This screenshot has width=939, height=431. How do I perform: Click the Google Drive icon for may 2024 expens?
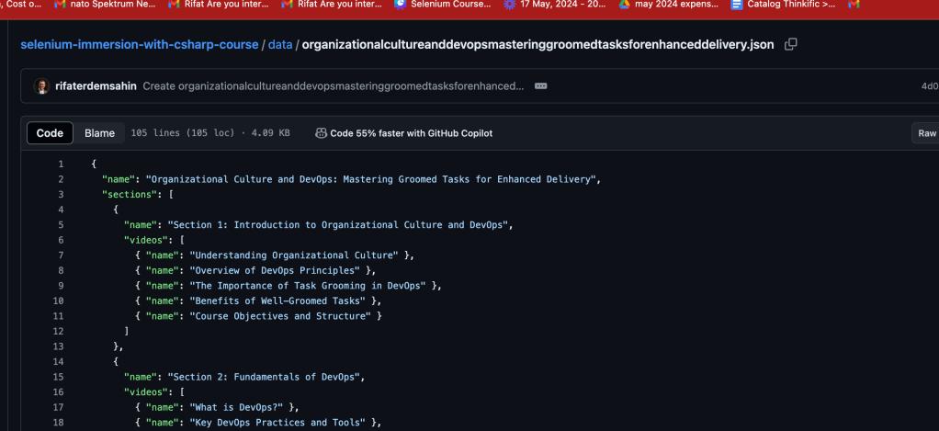tap(624, 5)
